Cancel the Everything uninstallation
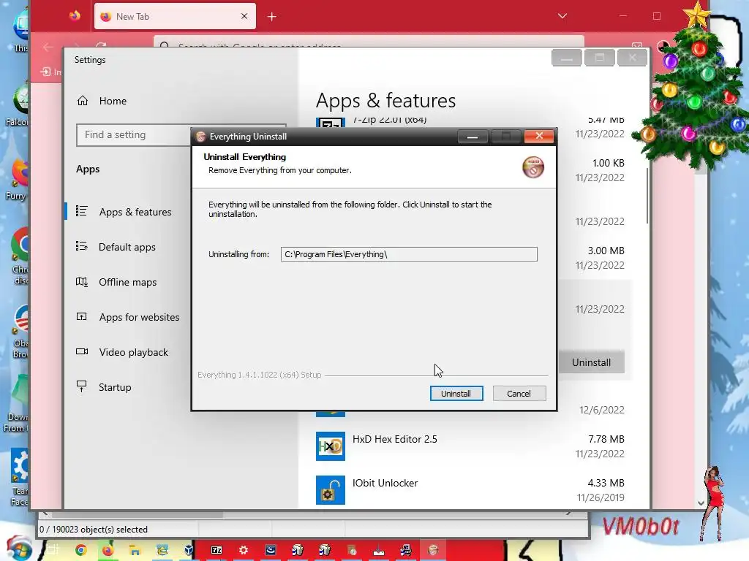Viewport: 749px width, 561px height. coord(519,394)
